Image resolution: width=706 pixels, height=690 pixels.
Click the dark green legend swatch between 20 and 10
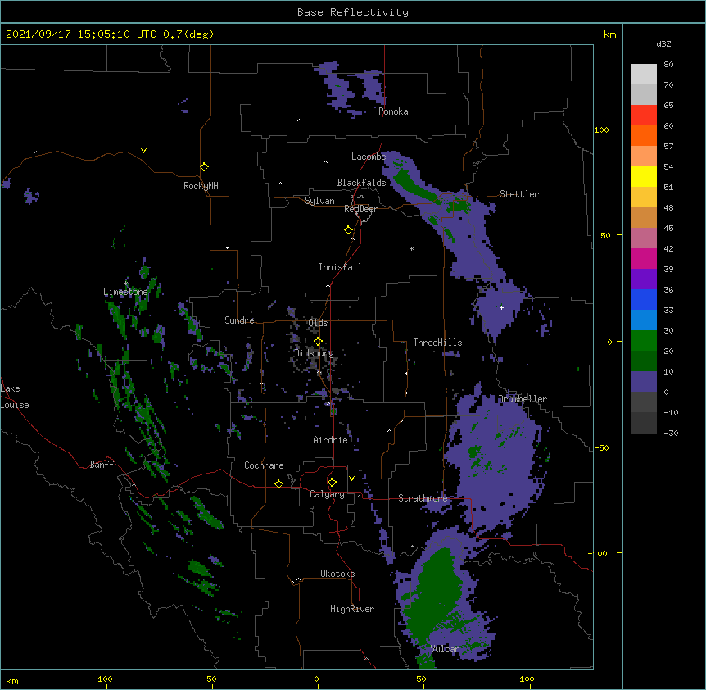(x=644, y=361)
